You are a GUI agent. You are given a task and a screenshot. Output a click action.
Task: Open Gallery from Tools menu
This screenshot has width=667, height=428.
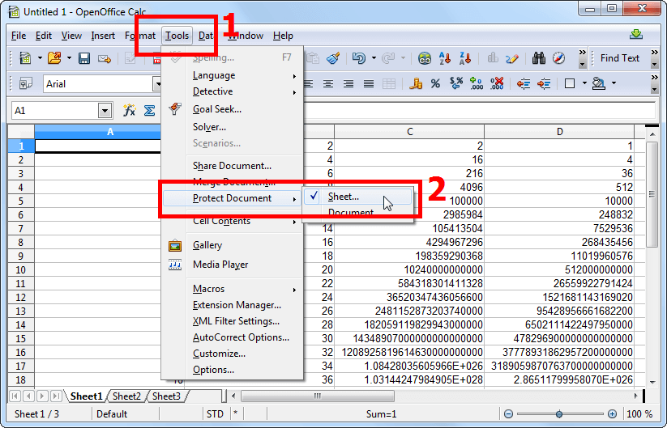pyautogui.click(x=207, y=245)
